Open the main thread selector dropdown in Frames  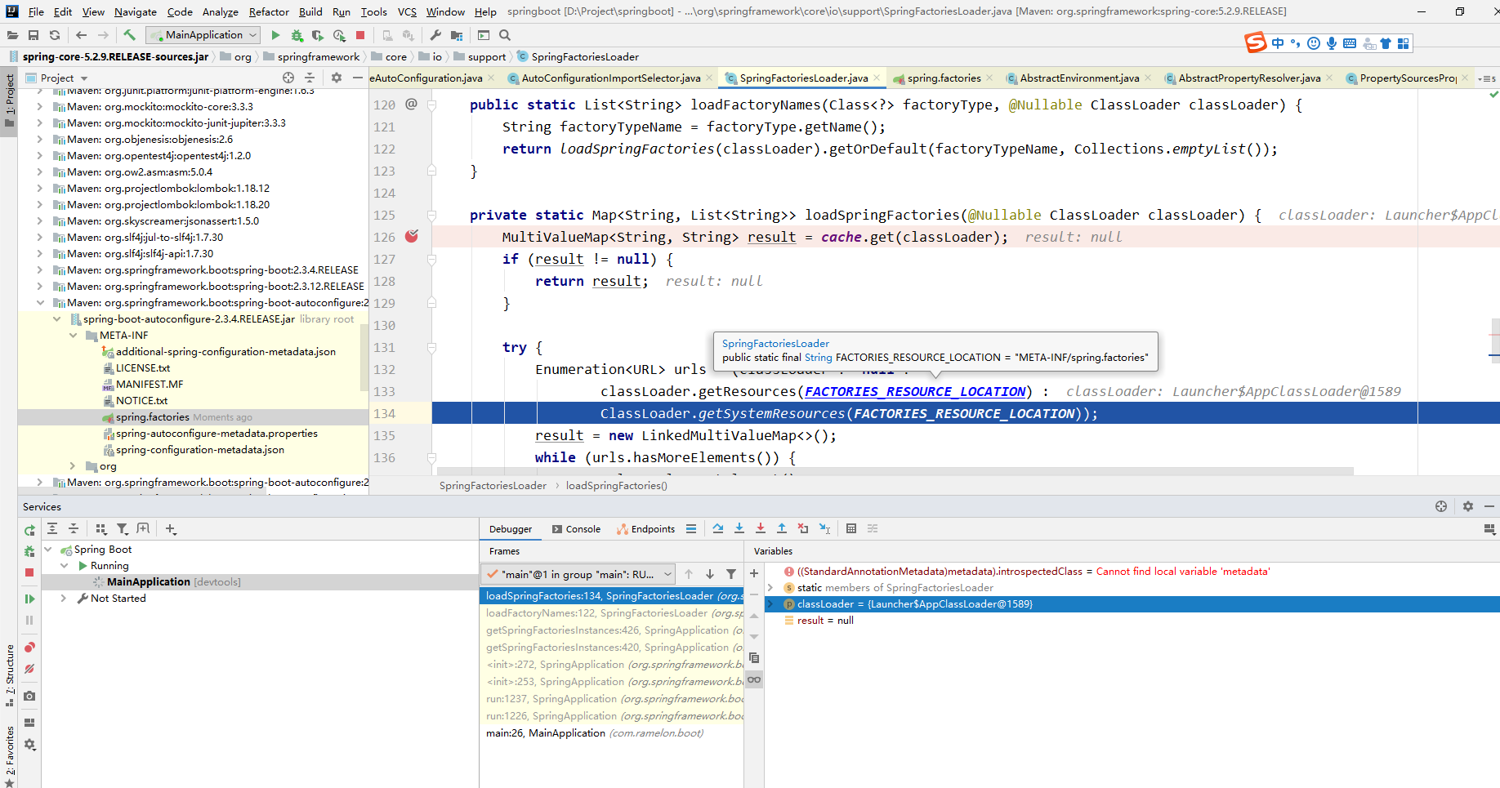point(578,574)
